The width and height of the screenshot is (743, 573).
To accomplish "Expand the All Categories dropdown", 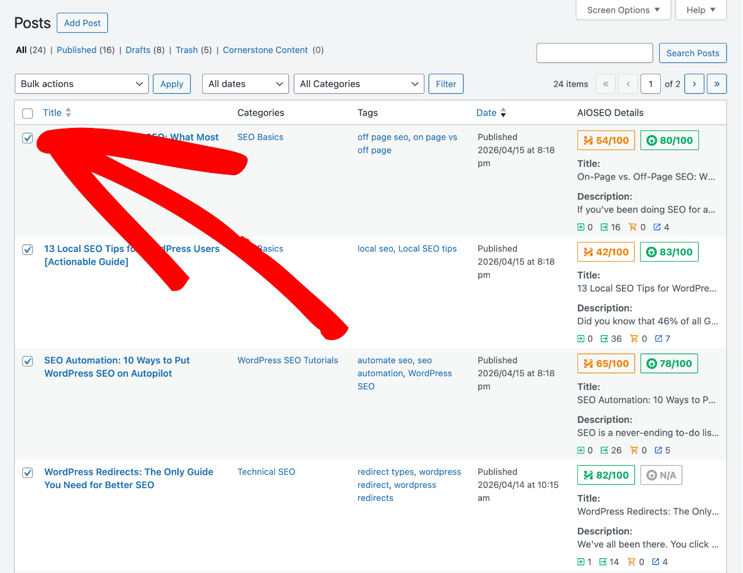I will (359, 84).
